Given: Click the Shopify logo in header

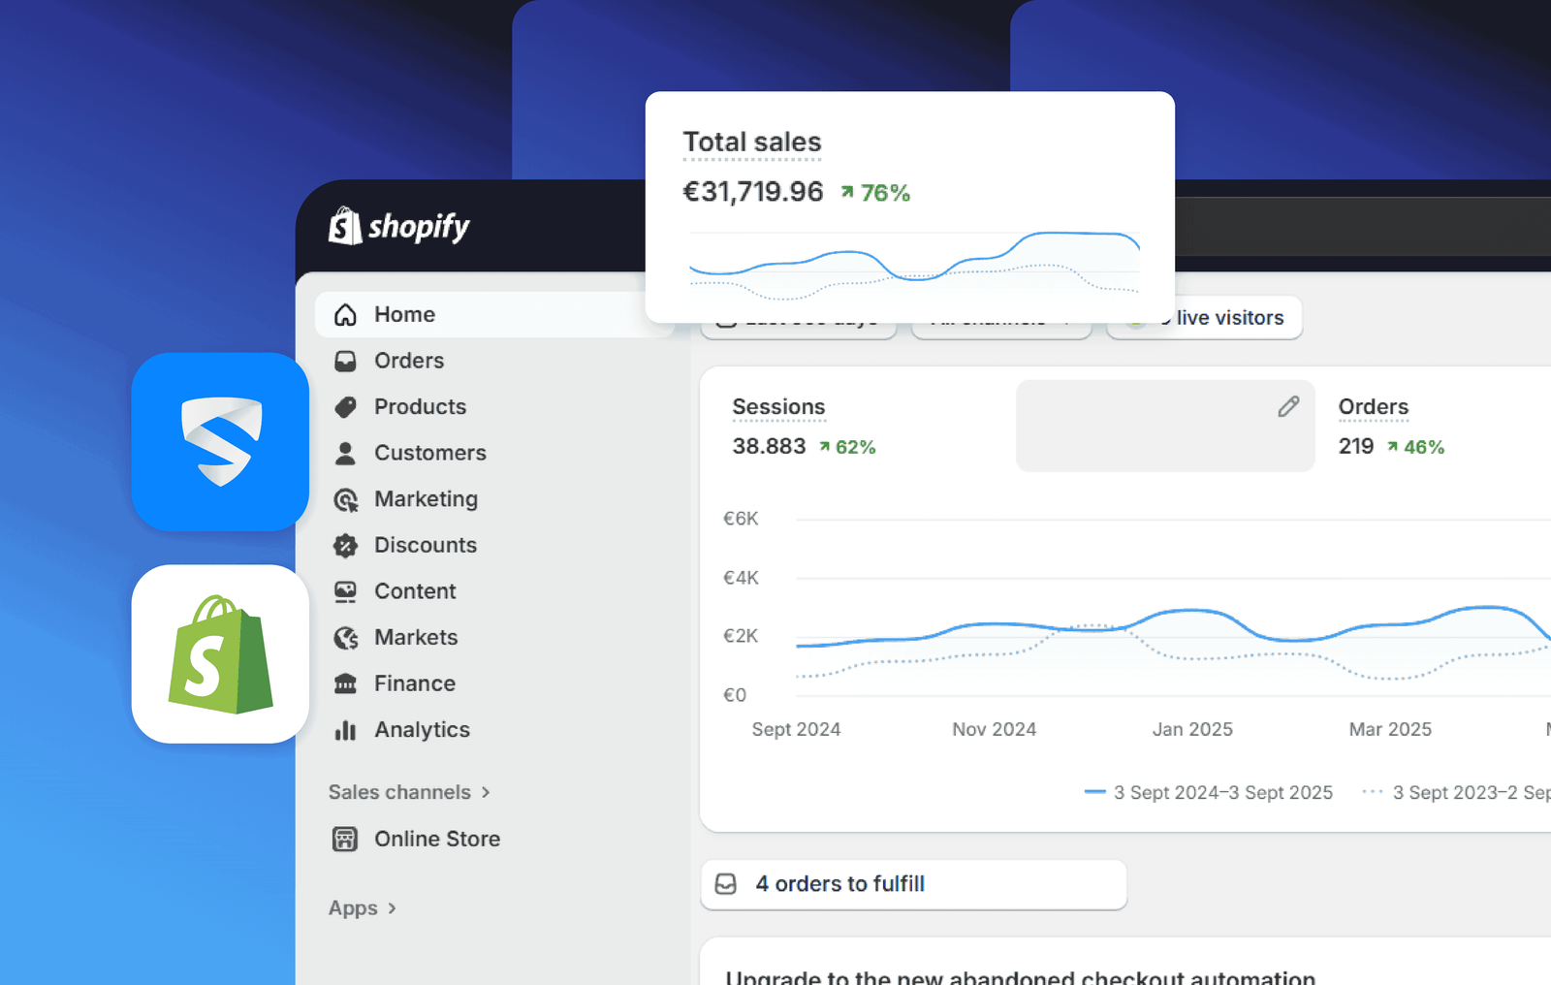Looking at the screenshot, I should [398, 227].
